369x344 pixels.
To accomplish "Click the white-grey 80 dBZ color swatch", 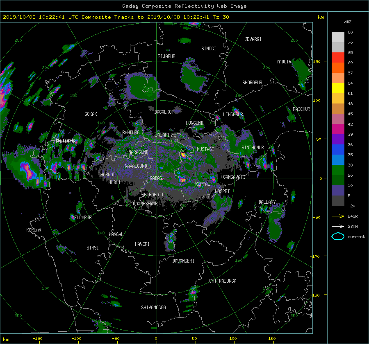I will [x=338, y=37].
